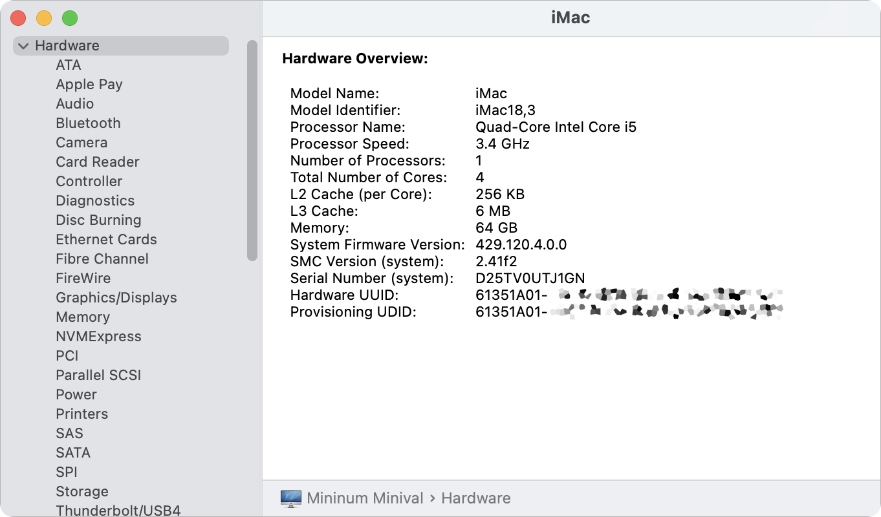881x517 pixels.
Task: Click the sidebar vertical scrollbar
Action: click(252, 151)
